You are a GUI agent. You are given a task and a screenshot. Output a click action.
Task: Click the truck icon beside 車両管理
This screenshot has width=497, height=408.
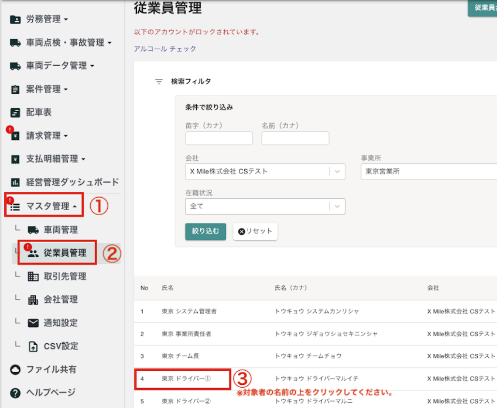point(33,230)
